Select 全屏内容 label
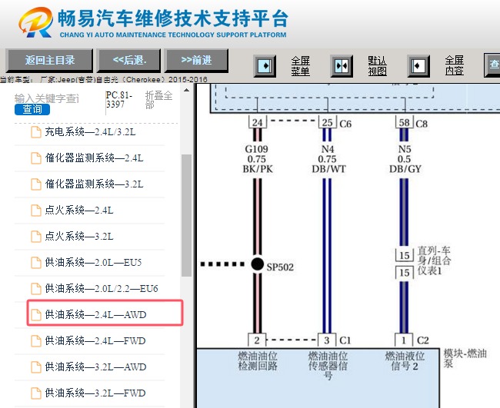The image size is (500, 408). [455, 65]
